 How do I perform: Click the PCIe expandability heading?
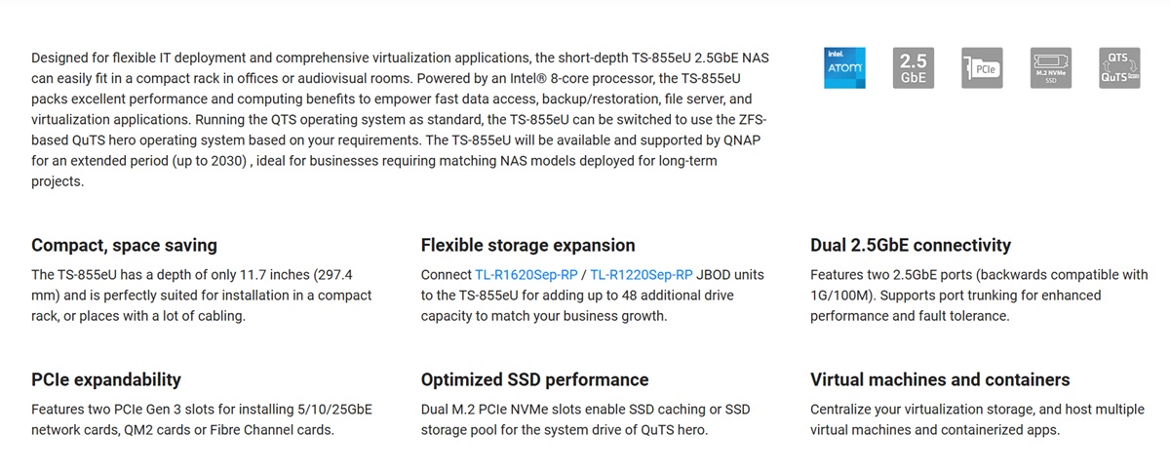pyautogui.click(x=106, y=379)
